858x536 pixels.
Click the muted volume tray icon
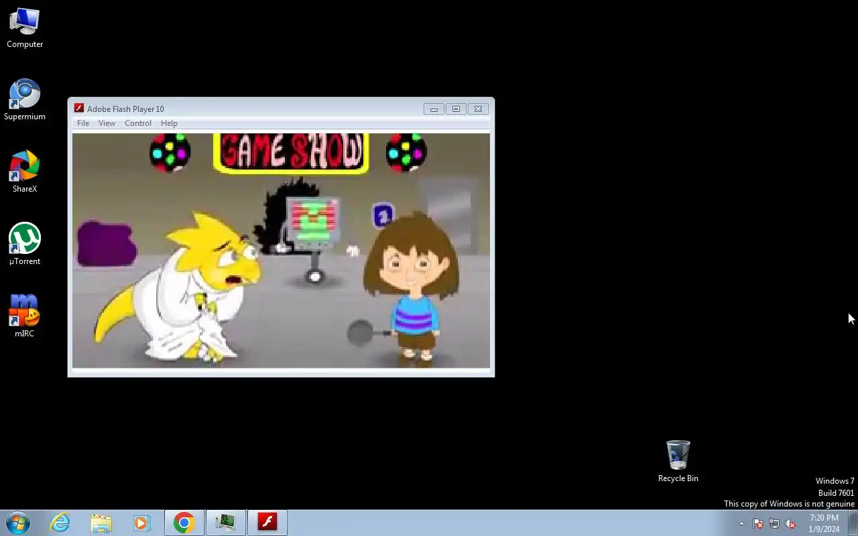coord(790,524)
